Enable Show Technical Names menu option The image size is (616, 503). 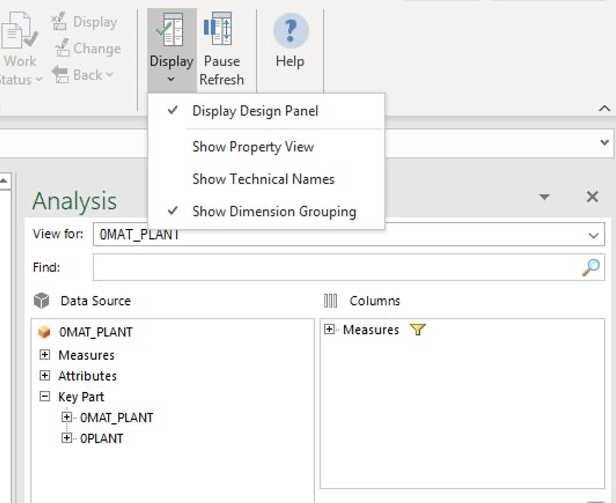[x=266, y=179]
